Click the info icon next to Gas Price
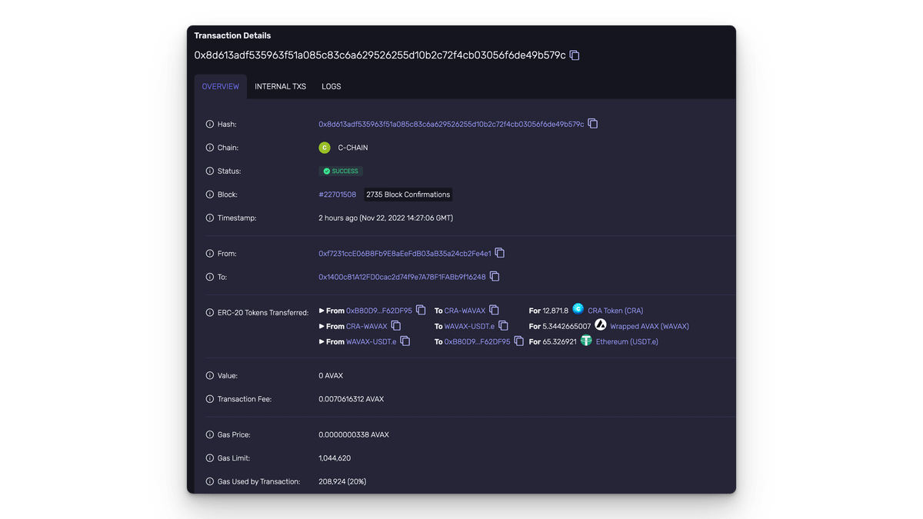Viewport: 923px width, 519px height. point(210,434)
